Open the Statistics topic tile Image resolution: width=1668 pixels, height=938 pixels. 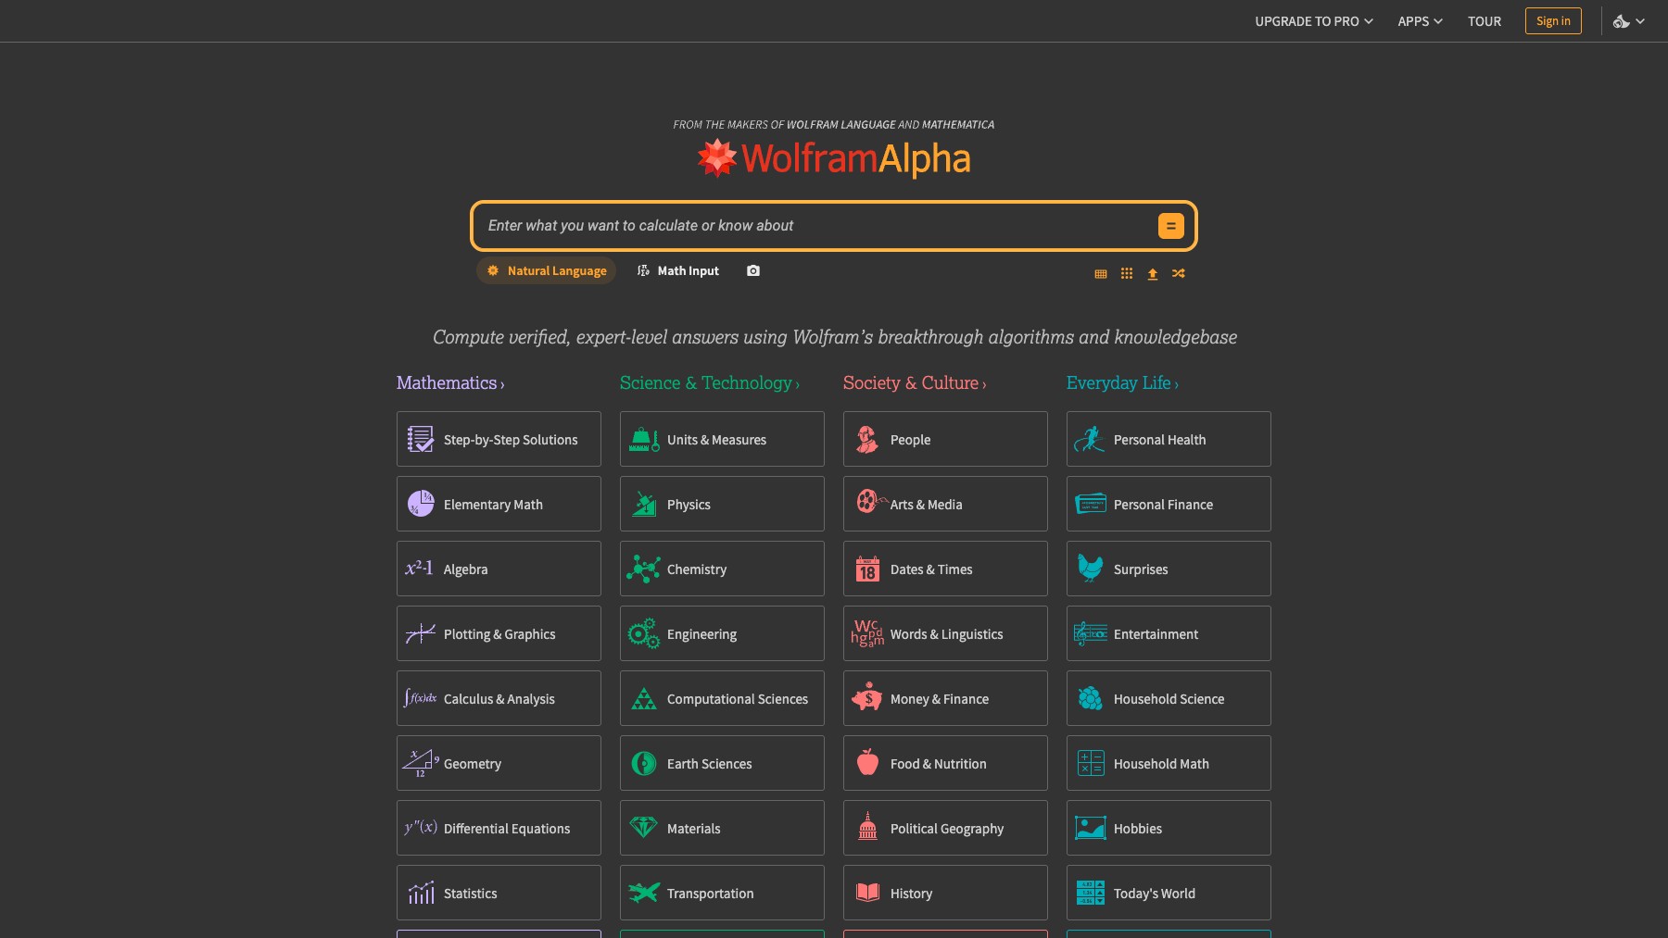[x=499, y=893]
